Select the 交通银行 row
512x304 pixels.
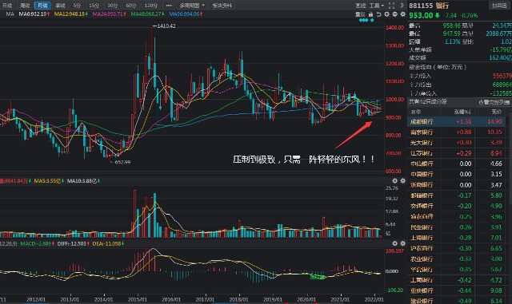coord(456,206)
